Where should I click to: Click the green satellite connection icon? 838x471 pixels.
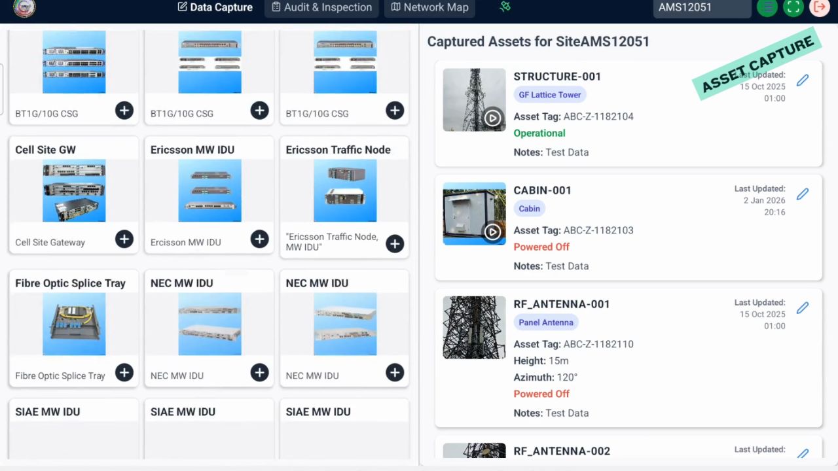(x=505, y=7)
